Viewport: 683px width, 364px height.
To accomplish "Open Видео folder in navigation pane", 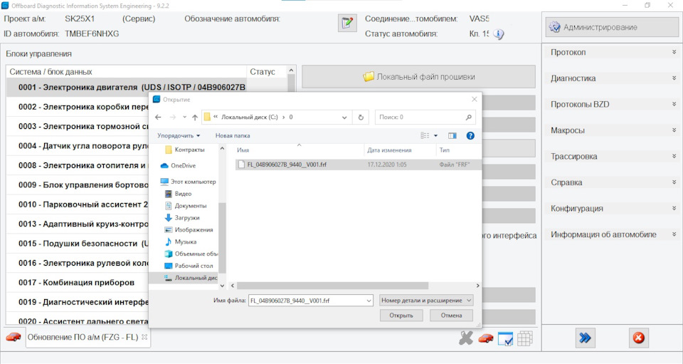I will [178, 194].
